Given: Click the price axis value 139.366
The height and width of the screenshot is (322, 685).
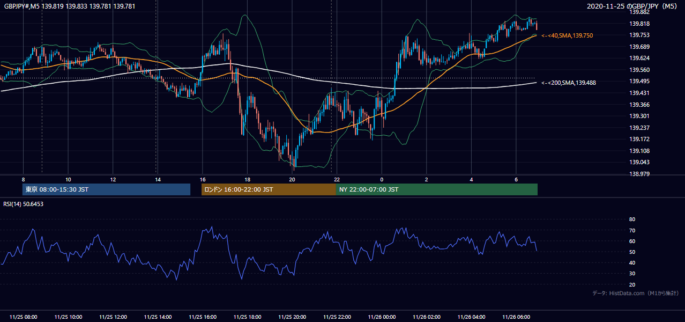Looking at the screenshot, I should click(639, 105).
